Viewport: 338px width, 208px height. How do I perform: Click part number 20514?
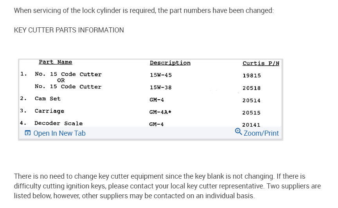click(252, 100)
